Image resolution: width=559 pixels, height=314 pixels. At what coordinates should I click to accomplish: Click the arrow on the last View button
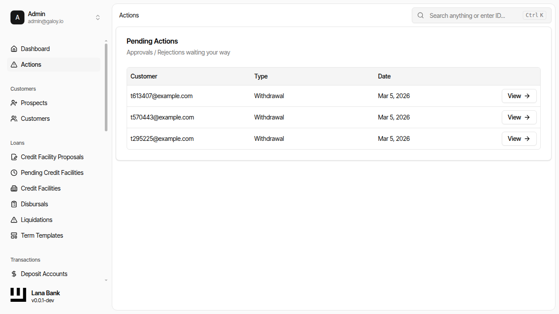coord(527,139)
